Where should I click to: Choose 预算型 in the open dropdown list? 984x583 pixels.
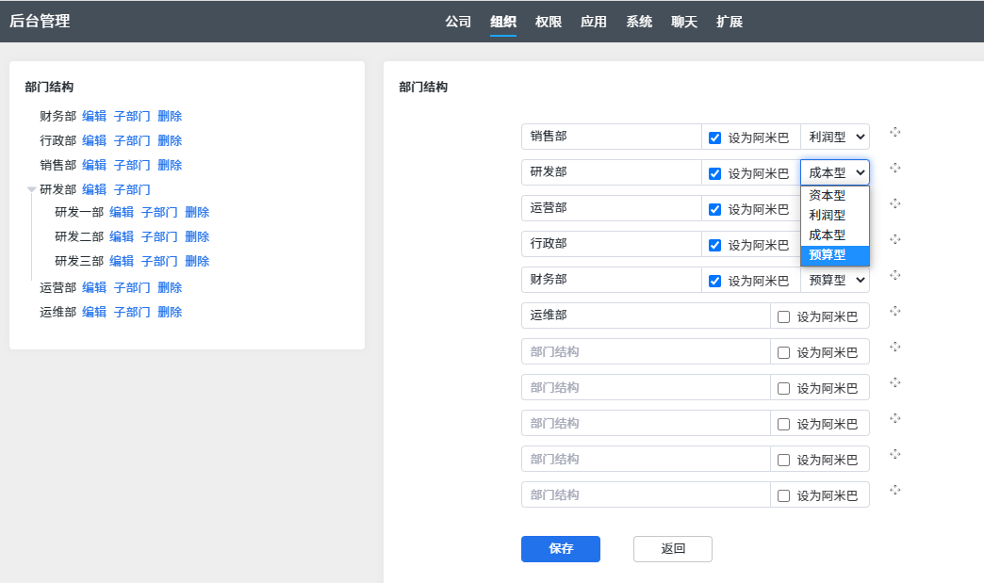pos(834,255)
